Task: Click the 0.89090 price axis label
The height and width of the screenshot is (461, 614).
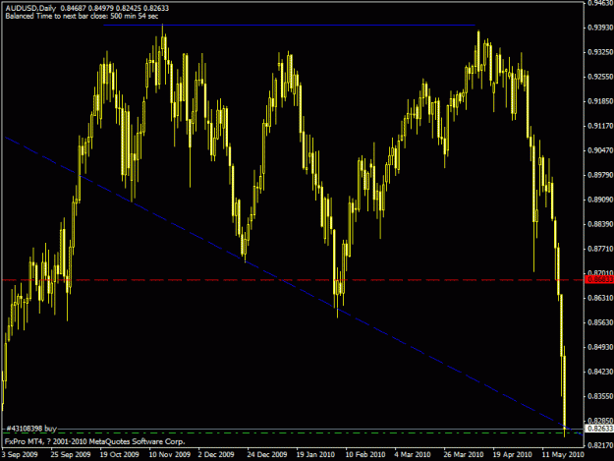Action: 600,200
